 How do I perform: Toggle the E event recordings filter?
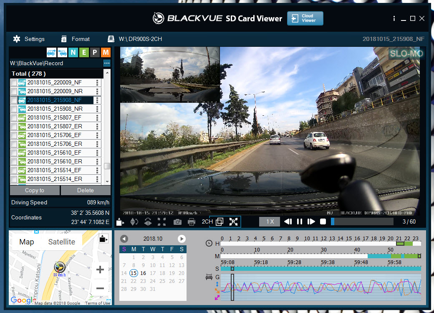[x=84, y=52]
